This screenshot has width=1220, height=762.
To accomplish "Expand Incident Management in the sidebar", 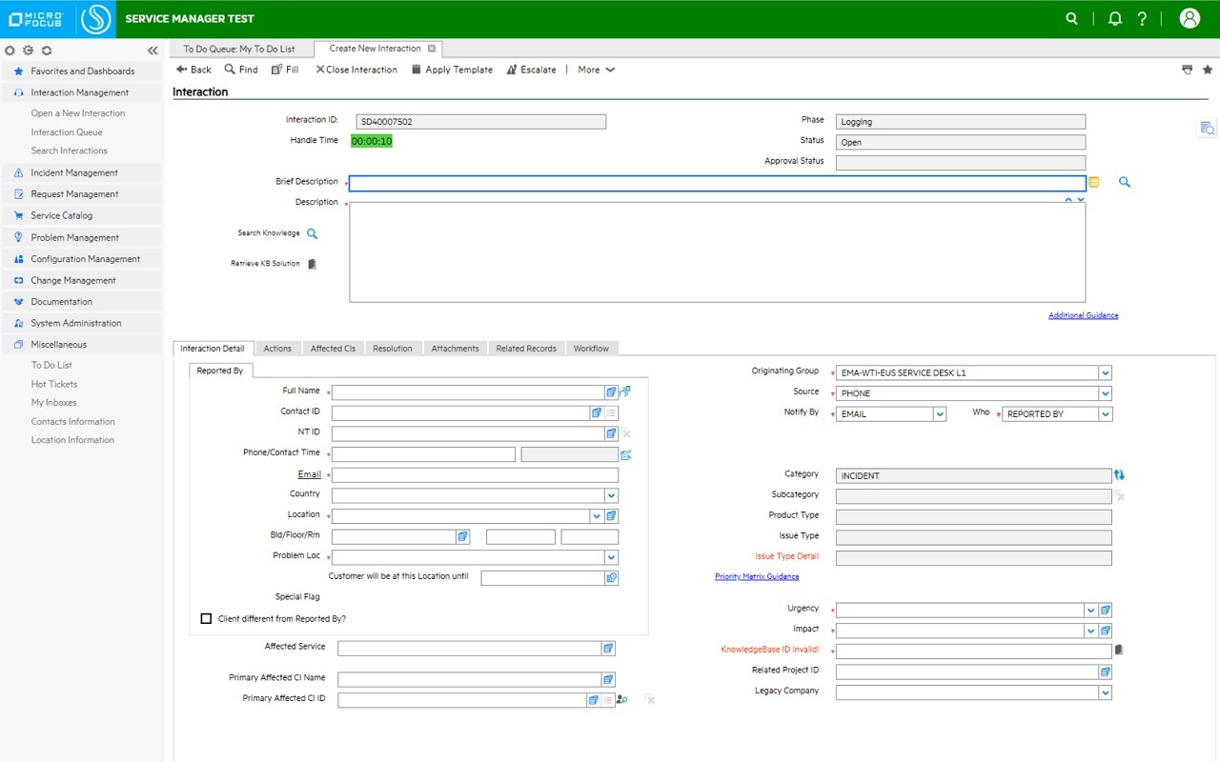I will click(x=82, y=173).
